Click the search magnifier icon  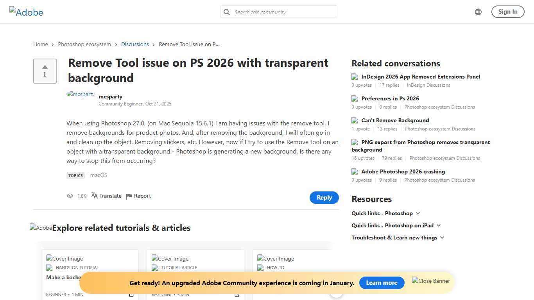(227, 12)
